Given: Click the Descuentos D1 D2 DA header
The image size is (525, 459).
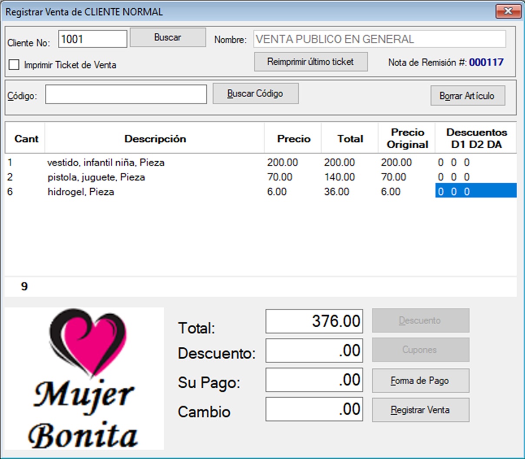Looking at the screenshot, I should (x=476, y=138).
